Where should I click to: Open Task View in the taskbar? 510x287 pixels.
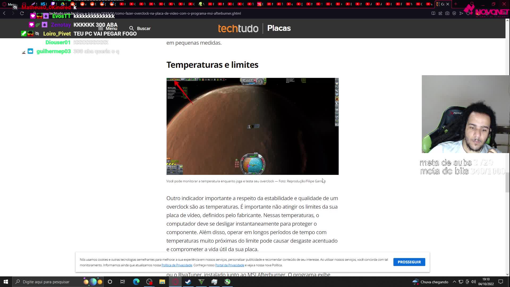point(123,282)
